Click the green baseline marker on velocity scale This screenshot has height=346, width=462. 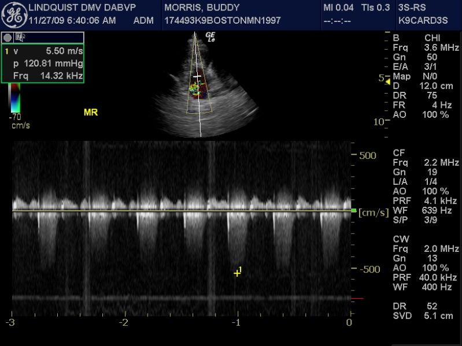(353, 211)
